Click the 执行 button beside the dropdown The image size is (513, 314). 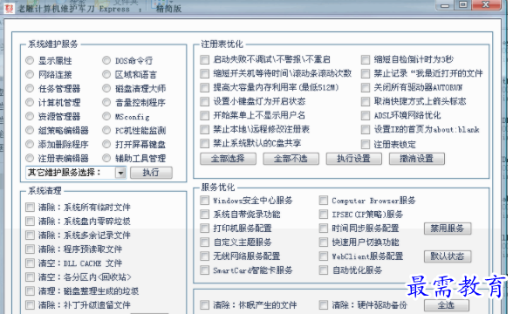(x=151, y=173)
